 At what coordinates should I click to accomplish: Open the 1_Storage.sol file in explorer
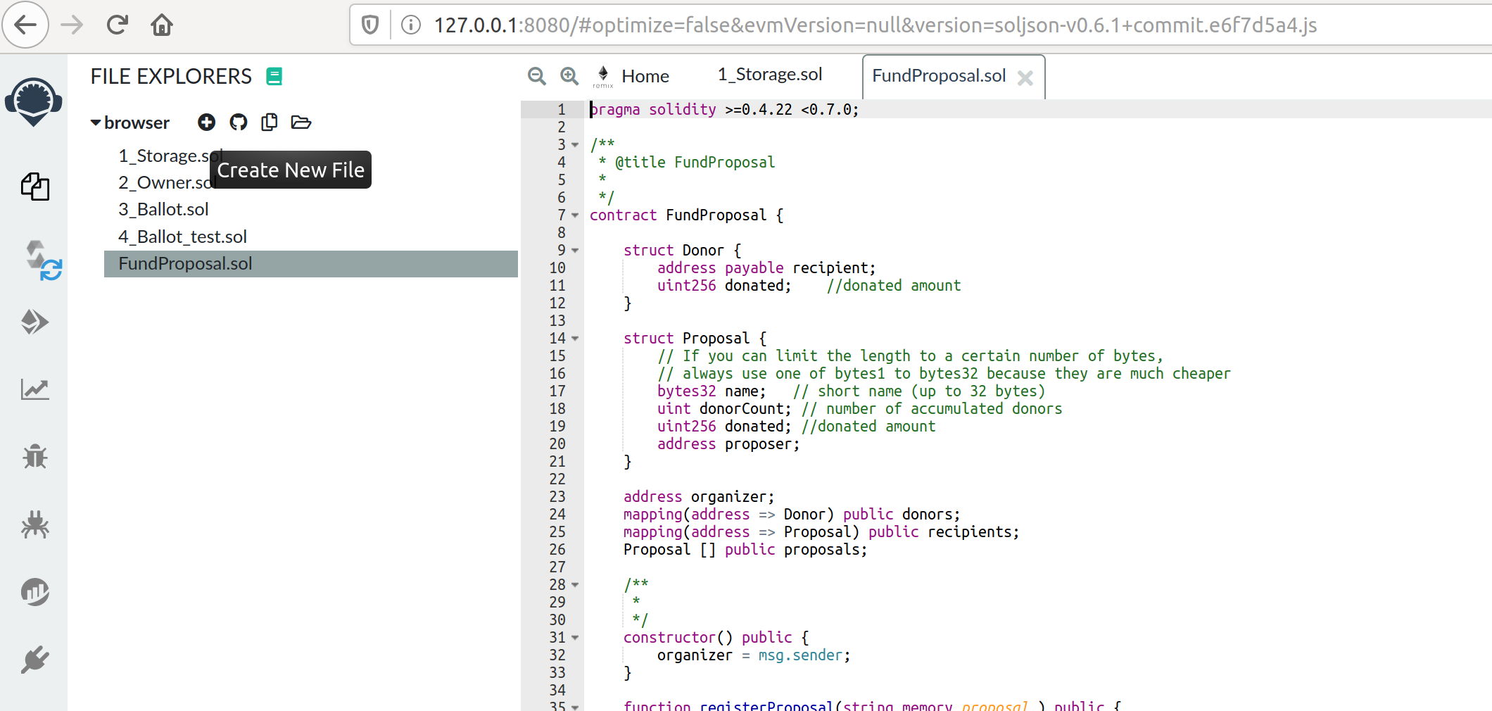click(x=171, y=156)
